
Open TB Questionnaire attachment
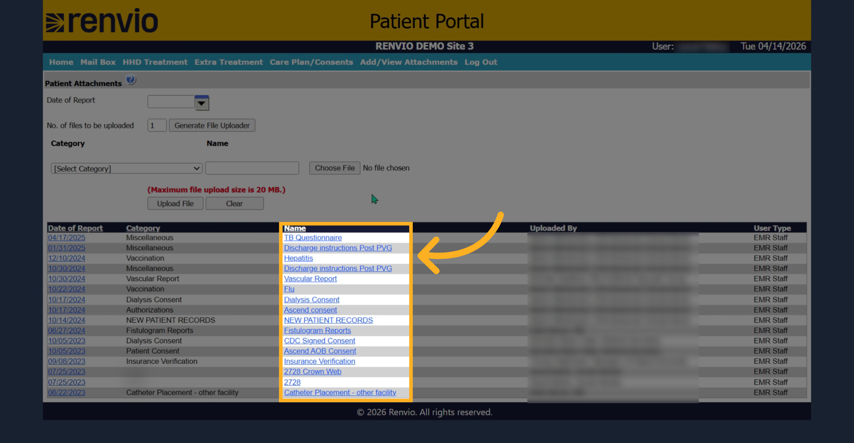313,238
